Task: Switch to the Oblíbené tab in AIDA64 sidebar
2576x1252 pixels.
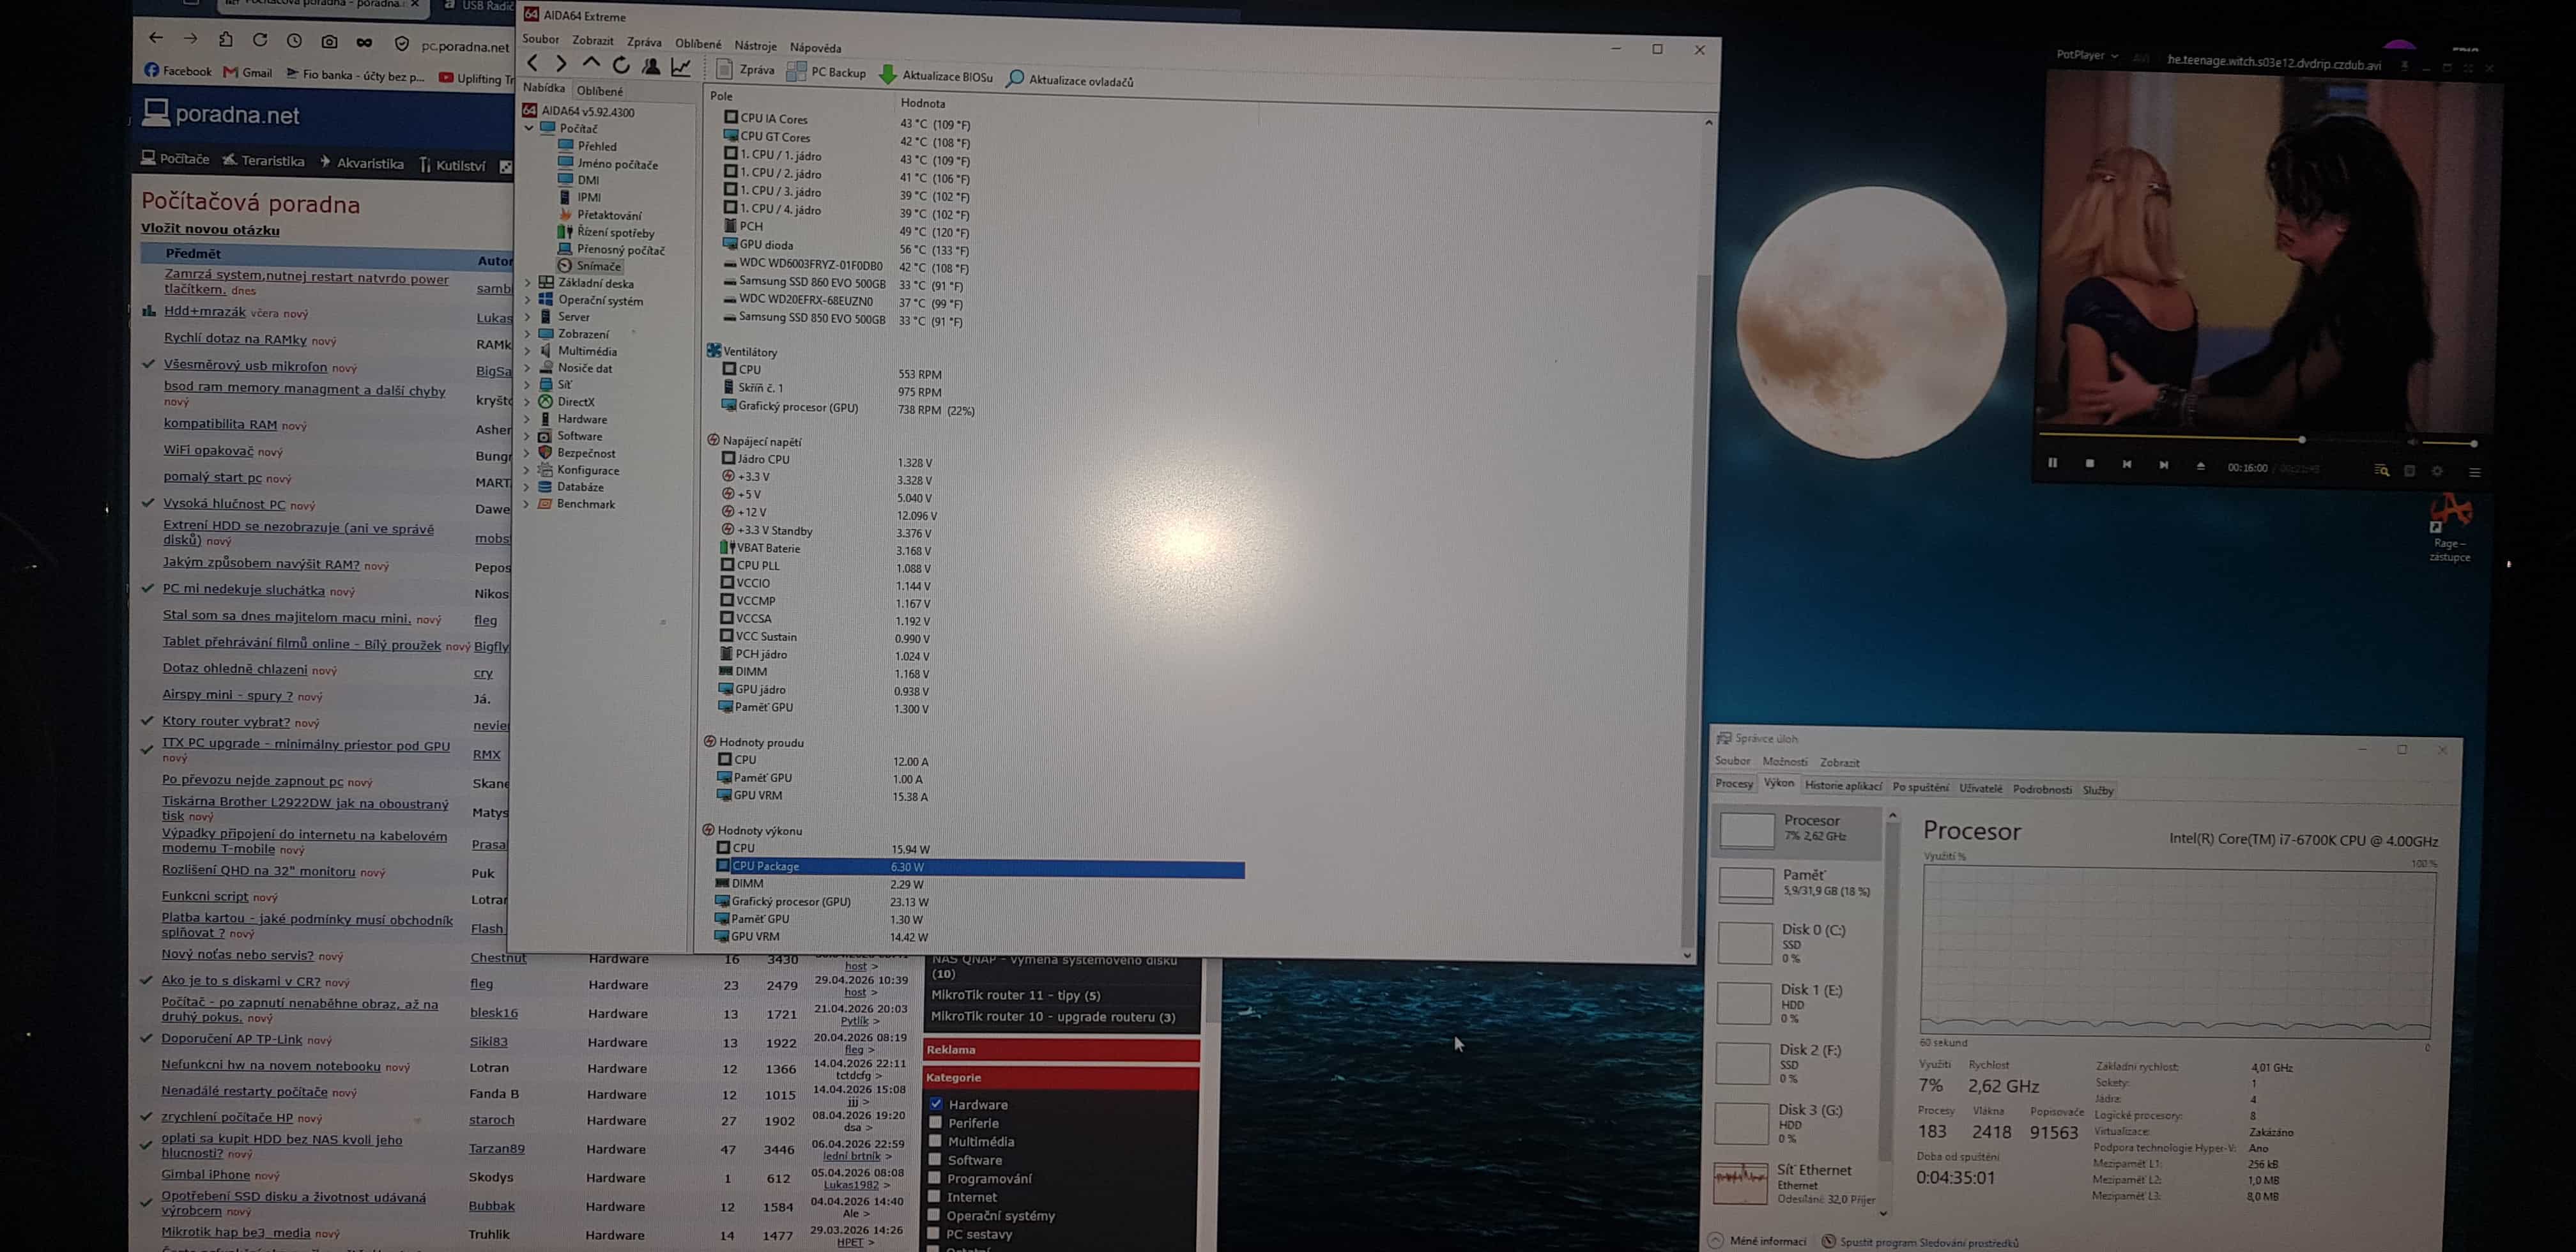Action: coord(599,90)
